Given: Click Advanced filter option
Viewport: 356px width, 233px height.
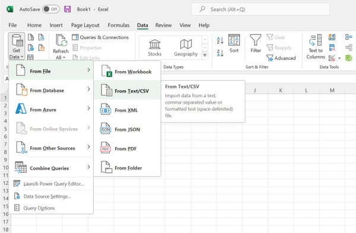Looking at the screenshot, I should [281, 58].
